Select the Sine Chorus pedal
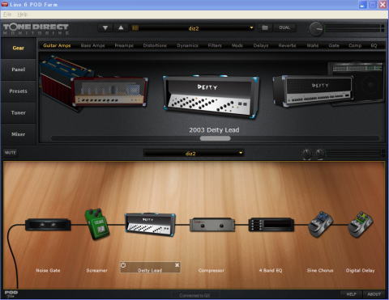 pos(320,224)
